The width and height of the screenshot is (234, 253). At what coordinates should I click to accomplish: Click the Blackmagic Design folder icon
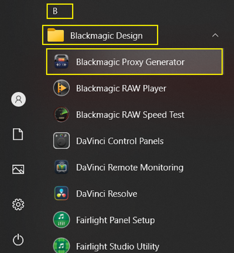[56, 35]
